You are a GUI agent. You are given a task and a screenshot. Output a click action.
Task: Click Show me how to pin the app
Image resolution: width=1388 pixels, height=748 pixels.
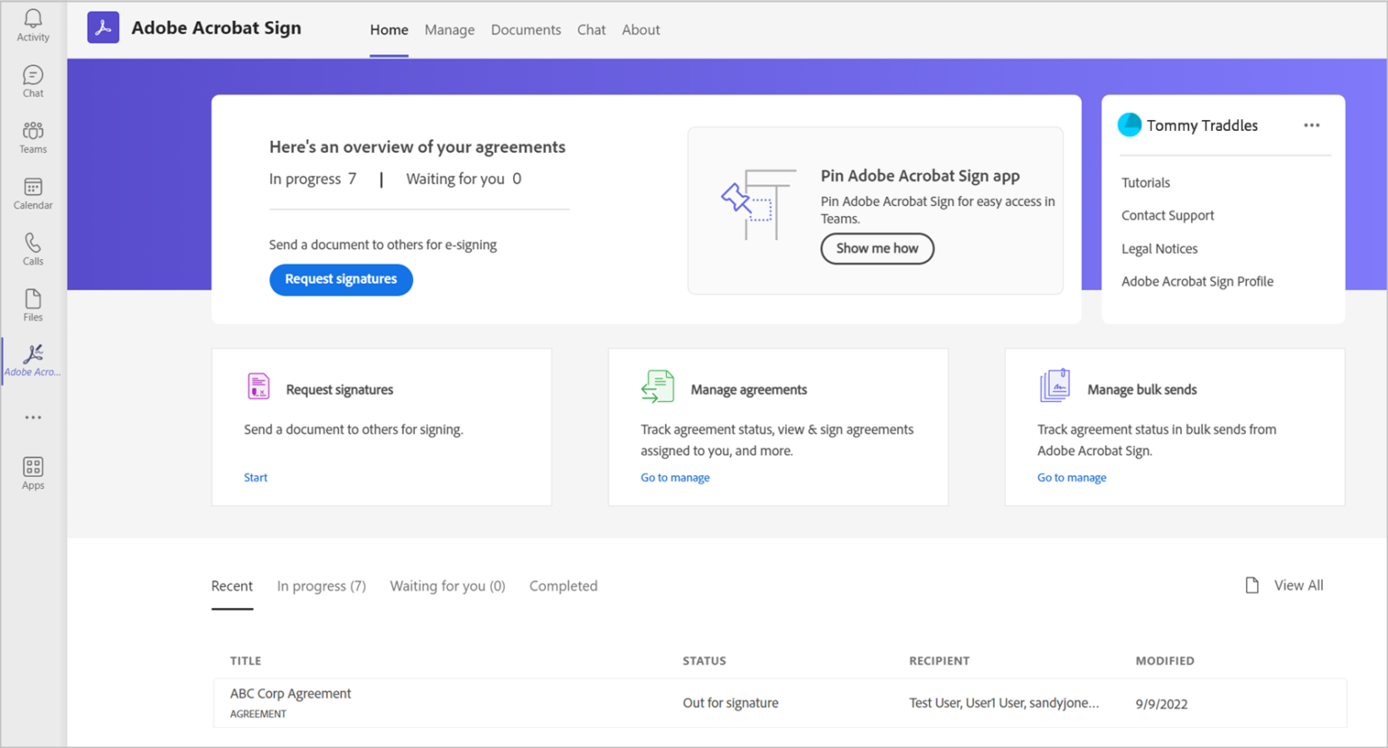877,248
